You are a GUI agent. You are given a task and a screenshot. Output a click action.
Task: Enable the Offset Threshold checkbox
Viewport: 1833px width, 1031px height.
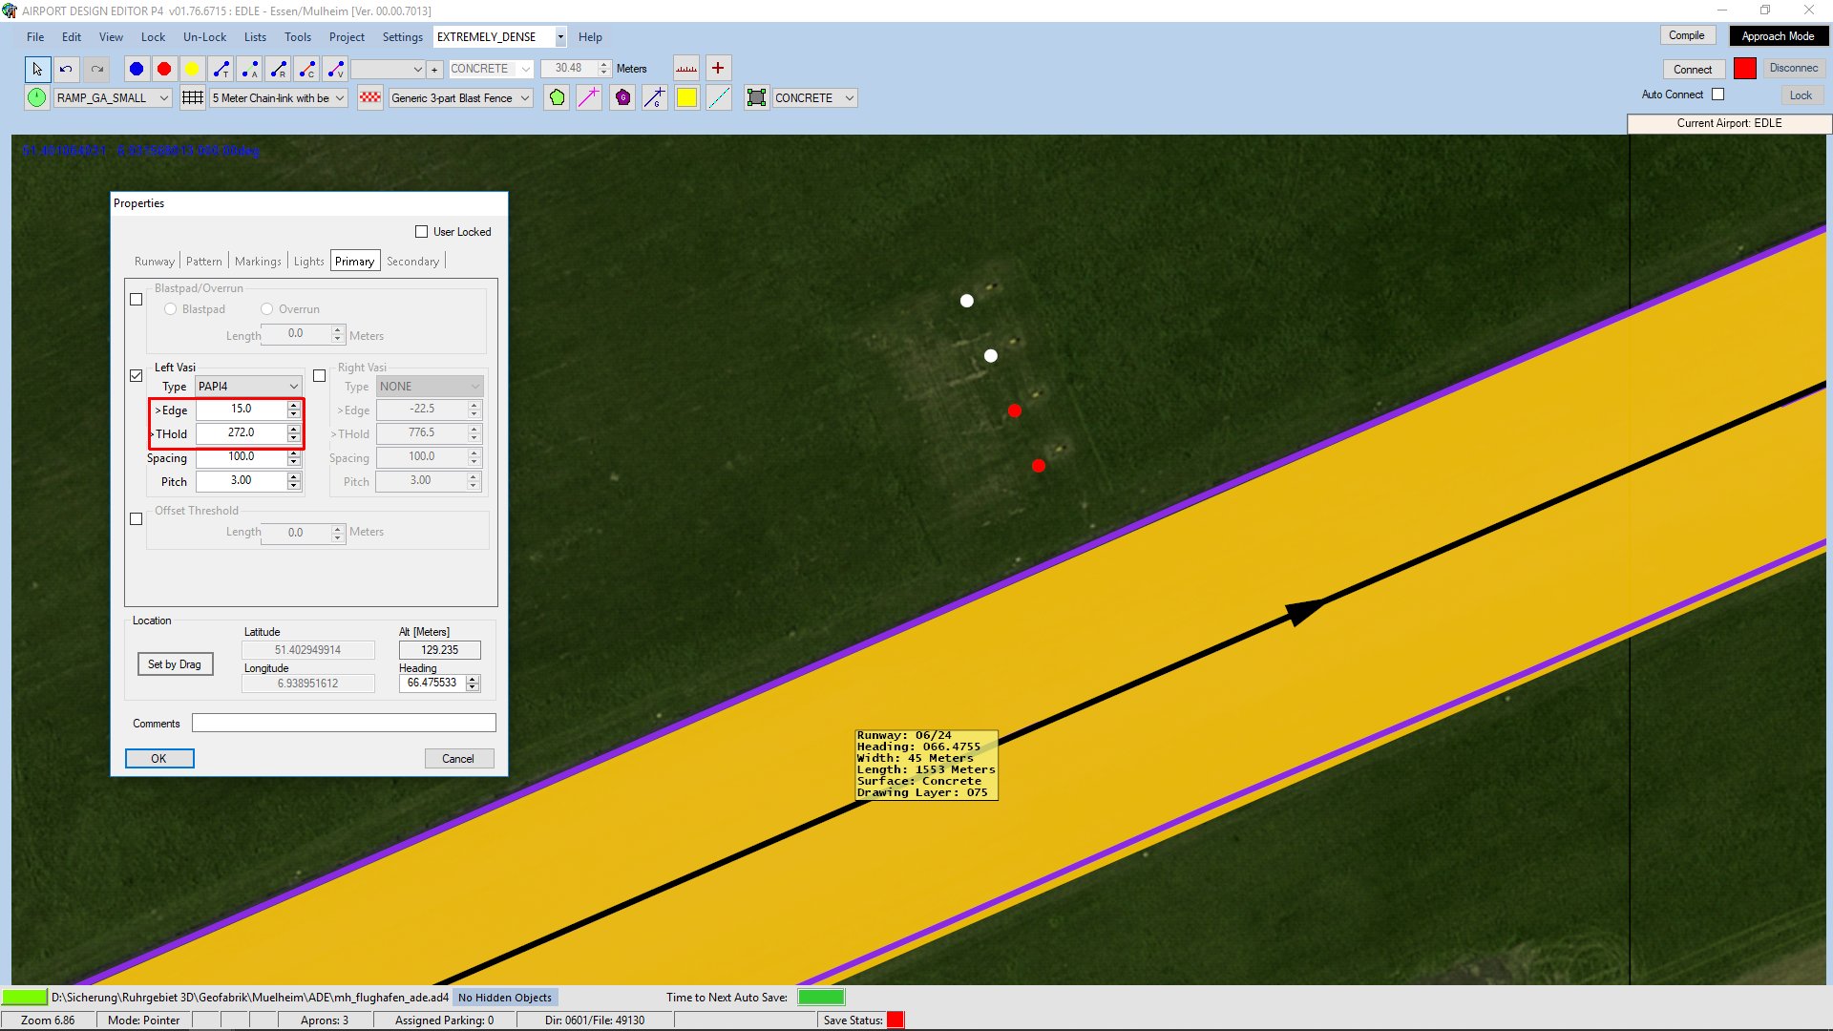point(137,518)
